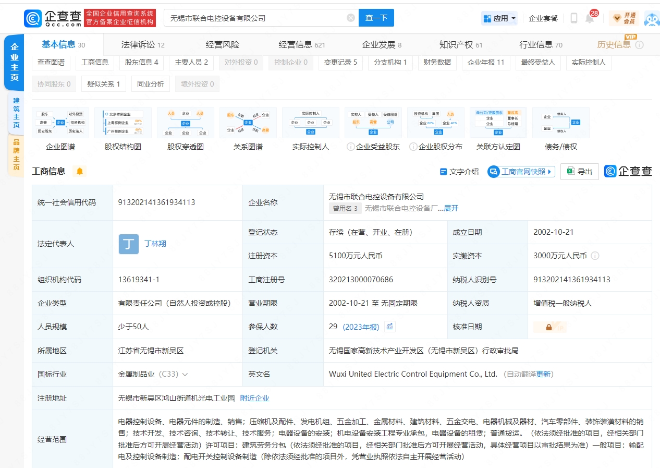Open the 实际控制人 diagram thumbnail

(311, 123)
